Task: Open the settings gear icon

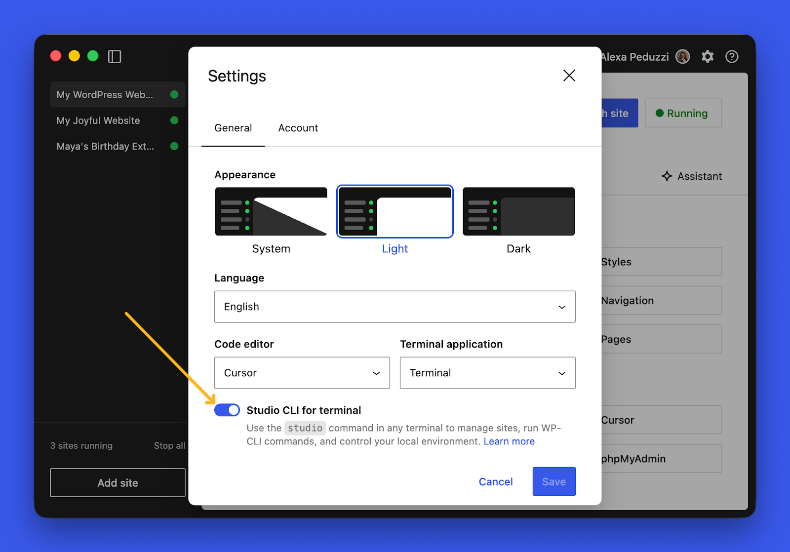Action: 708,56
